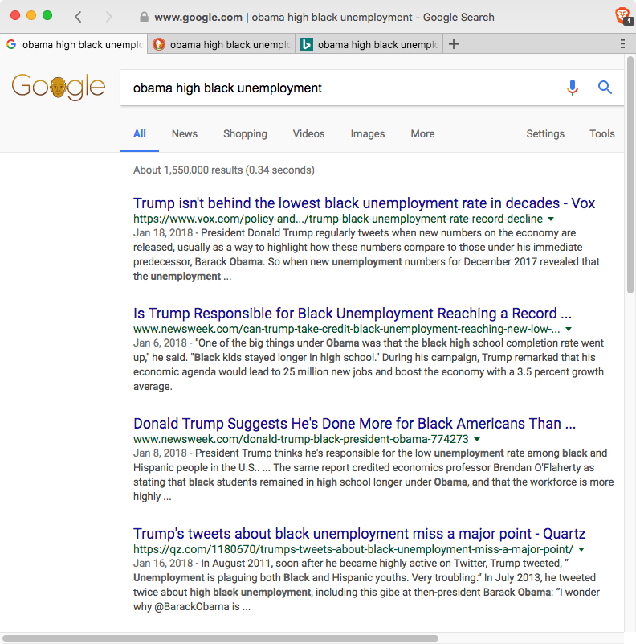The width and height of the screenshot is (636, 644).
Task: Click the browser back arrow
Action: [x=78, y=17]
